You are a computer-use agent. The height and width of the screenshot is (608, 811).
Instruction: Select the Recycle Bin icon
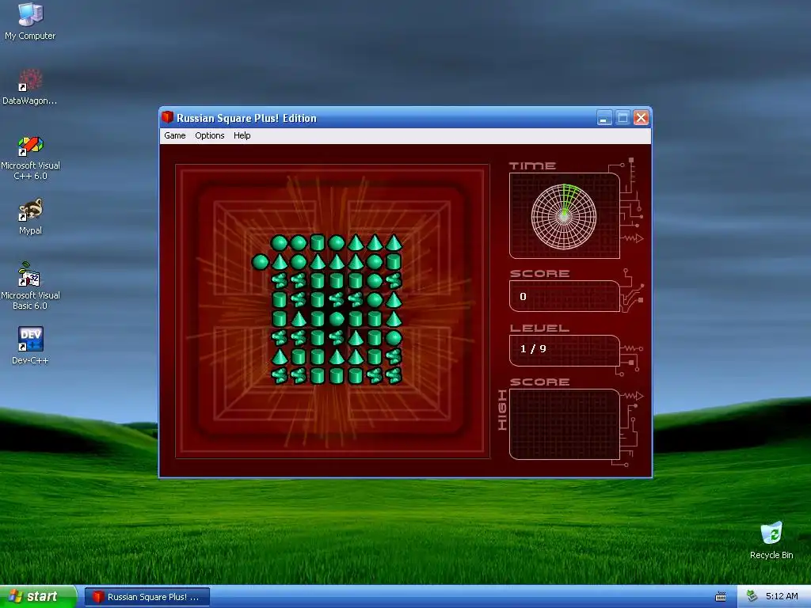point(771,540)
